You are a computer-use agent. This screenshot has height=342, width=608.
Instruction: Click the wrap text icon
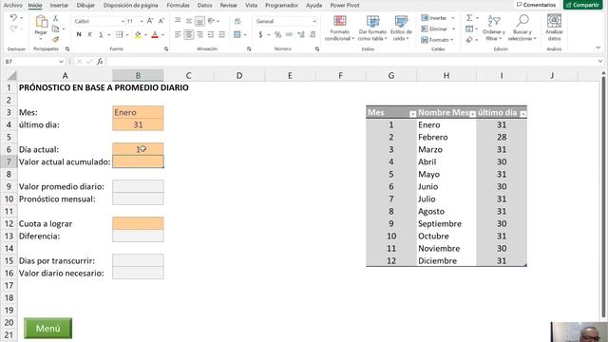[x=237, y=21]
